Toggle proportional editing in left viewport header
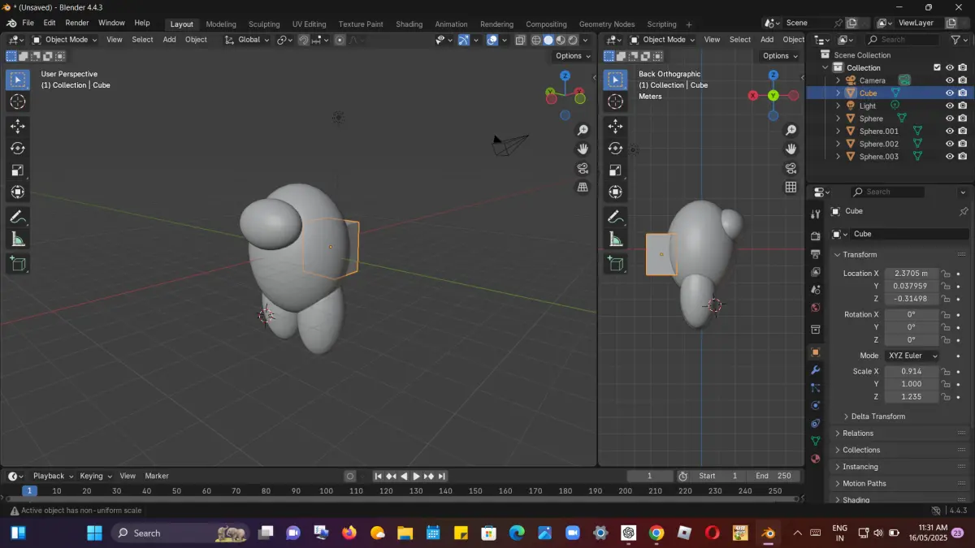 pos(340,39)
